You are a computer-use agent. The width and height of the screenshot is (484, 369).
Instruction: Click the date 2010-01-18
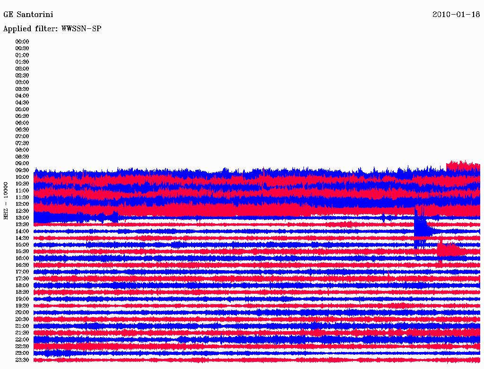click(x=456, y=15)
